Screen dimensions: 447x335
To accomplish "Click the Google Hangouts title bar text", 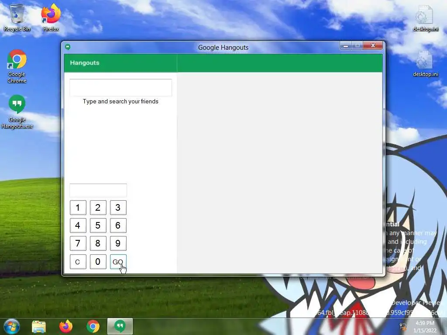I will click(x=223, y=48).
